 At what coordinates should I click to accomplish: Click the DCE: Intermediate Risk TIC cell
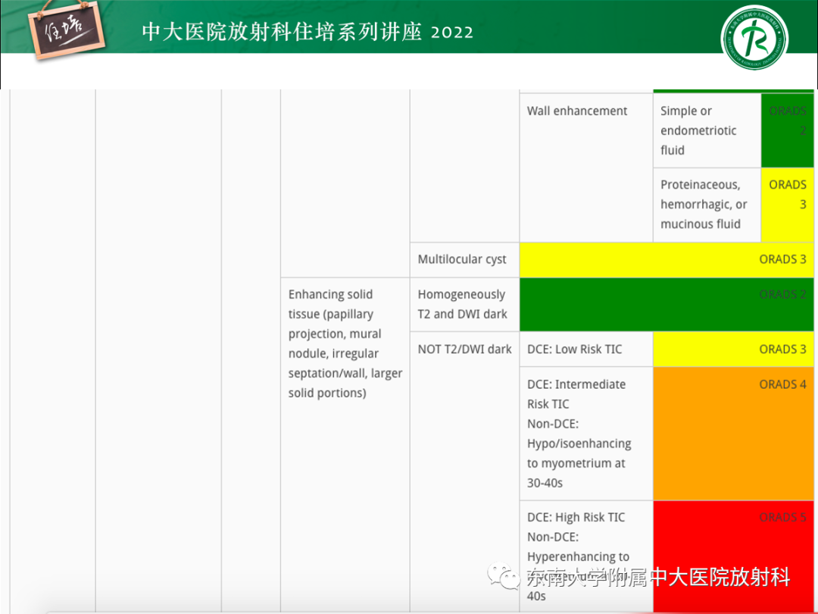pyautogui.click(x=585, y=434)
